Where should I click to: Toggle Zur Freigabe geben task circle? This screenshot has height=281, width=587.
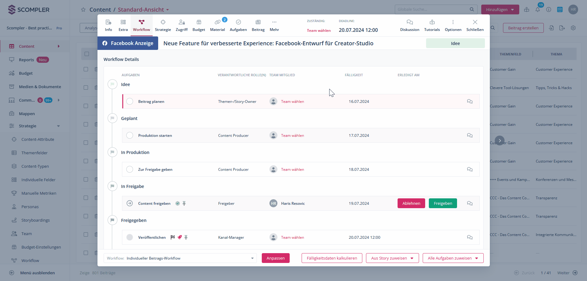130,169
